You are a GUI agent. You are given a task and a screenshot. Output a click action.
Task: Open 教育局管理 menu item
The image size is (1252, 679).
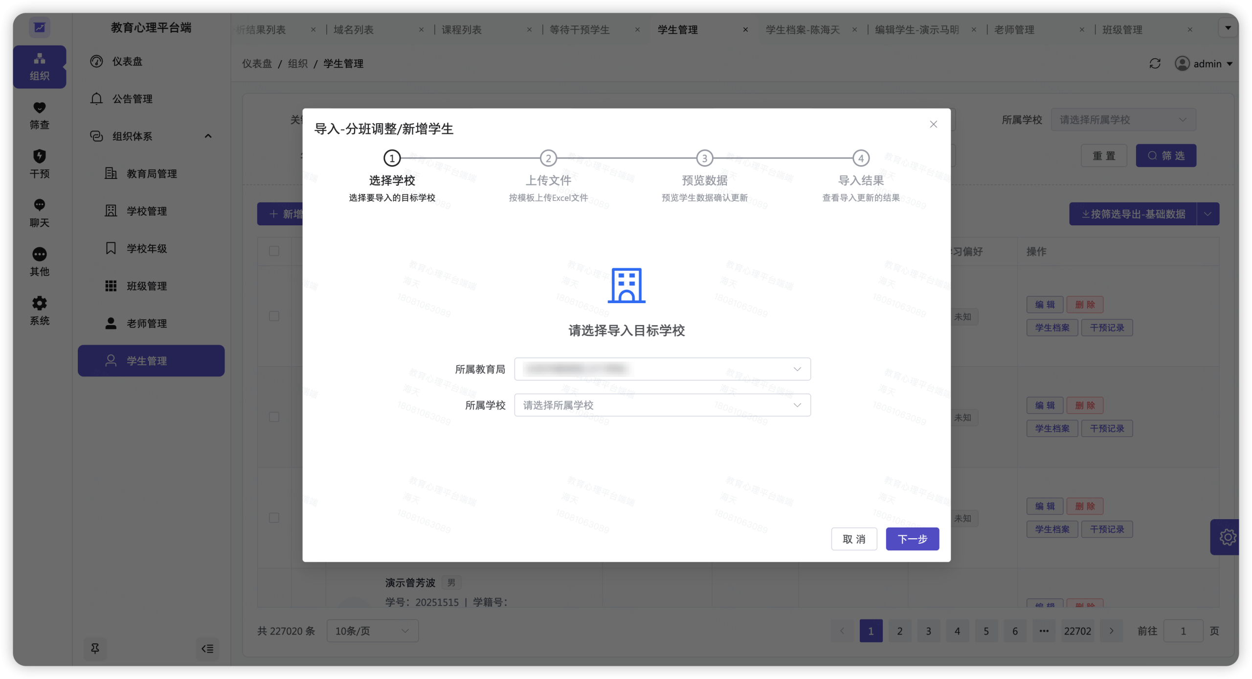coord(151,174)
